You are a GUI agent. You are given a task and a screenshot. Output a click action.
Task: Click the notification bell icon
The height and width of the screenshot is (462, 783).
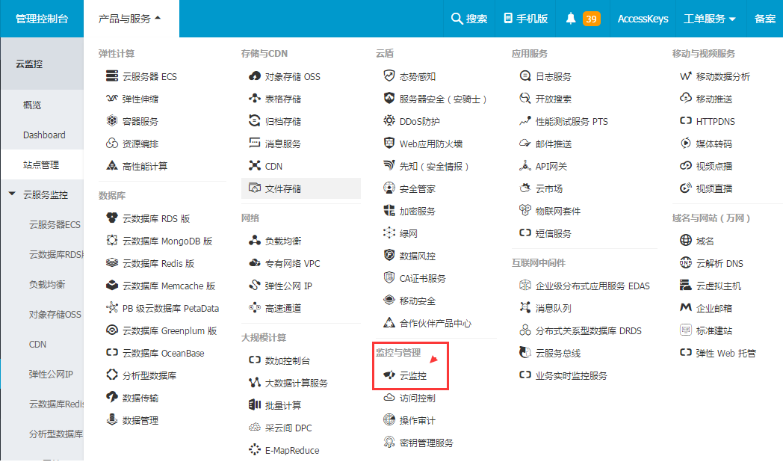(571, 19)
